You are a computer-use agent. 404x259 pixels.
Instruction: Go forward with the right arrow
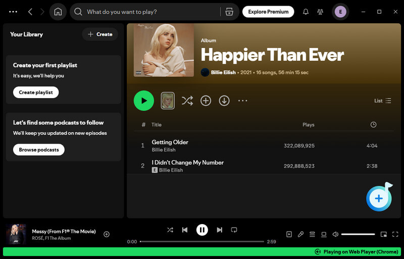point(42,12)
